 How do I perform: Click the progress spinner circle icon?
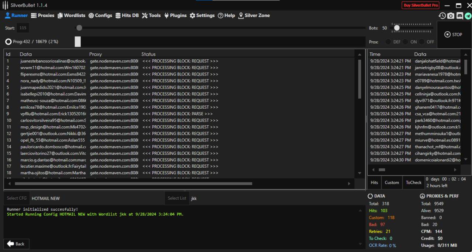tap(8, 42)
